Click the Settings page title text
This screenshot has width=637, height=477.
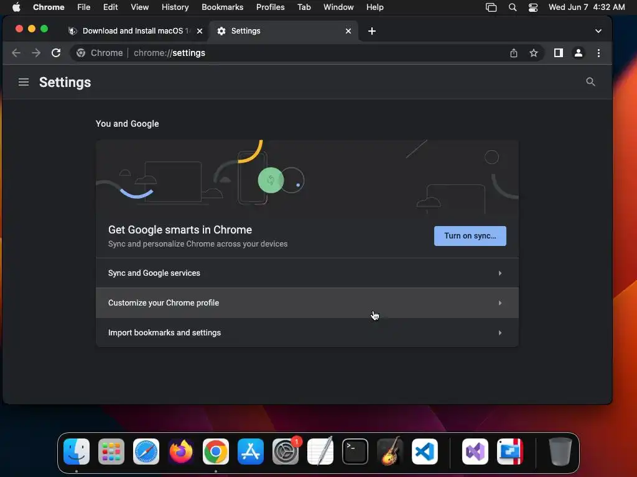pos(65,83)
